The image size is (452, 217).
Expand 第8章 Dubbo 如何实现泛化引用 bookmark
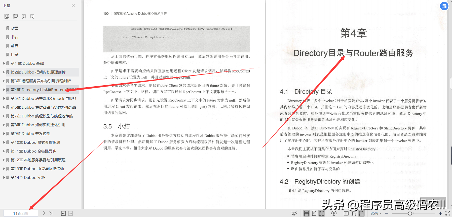(x=4, y=125)
